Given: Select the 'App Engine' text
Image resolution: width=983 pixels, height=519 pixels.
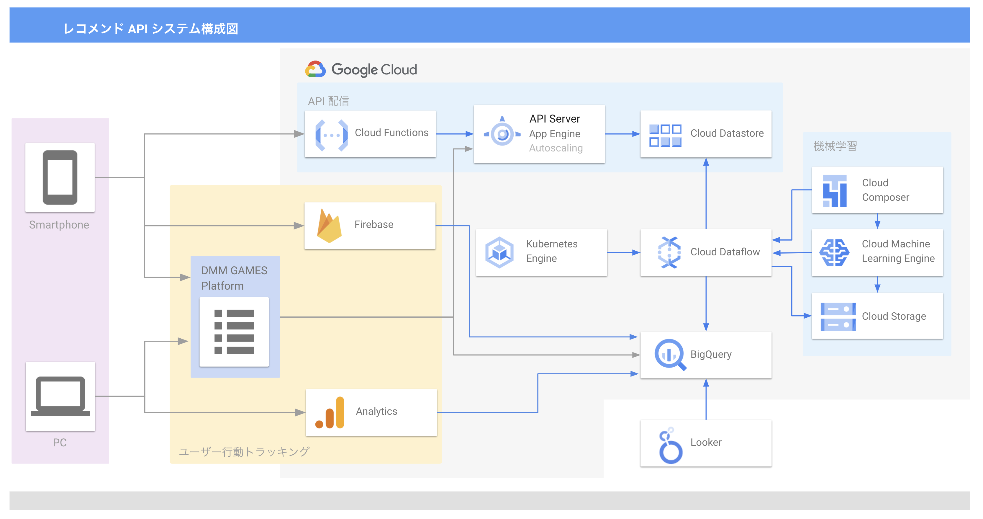Looking at the screenshot, I should (554, 134).
